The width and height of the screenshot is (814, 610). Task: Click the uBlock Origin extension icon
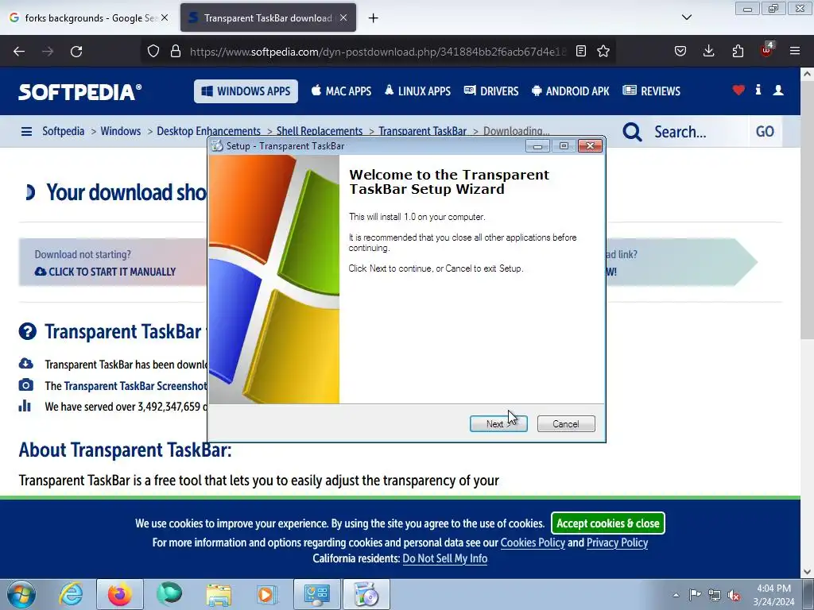tap(766, 50)
